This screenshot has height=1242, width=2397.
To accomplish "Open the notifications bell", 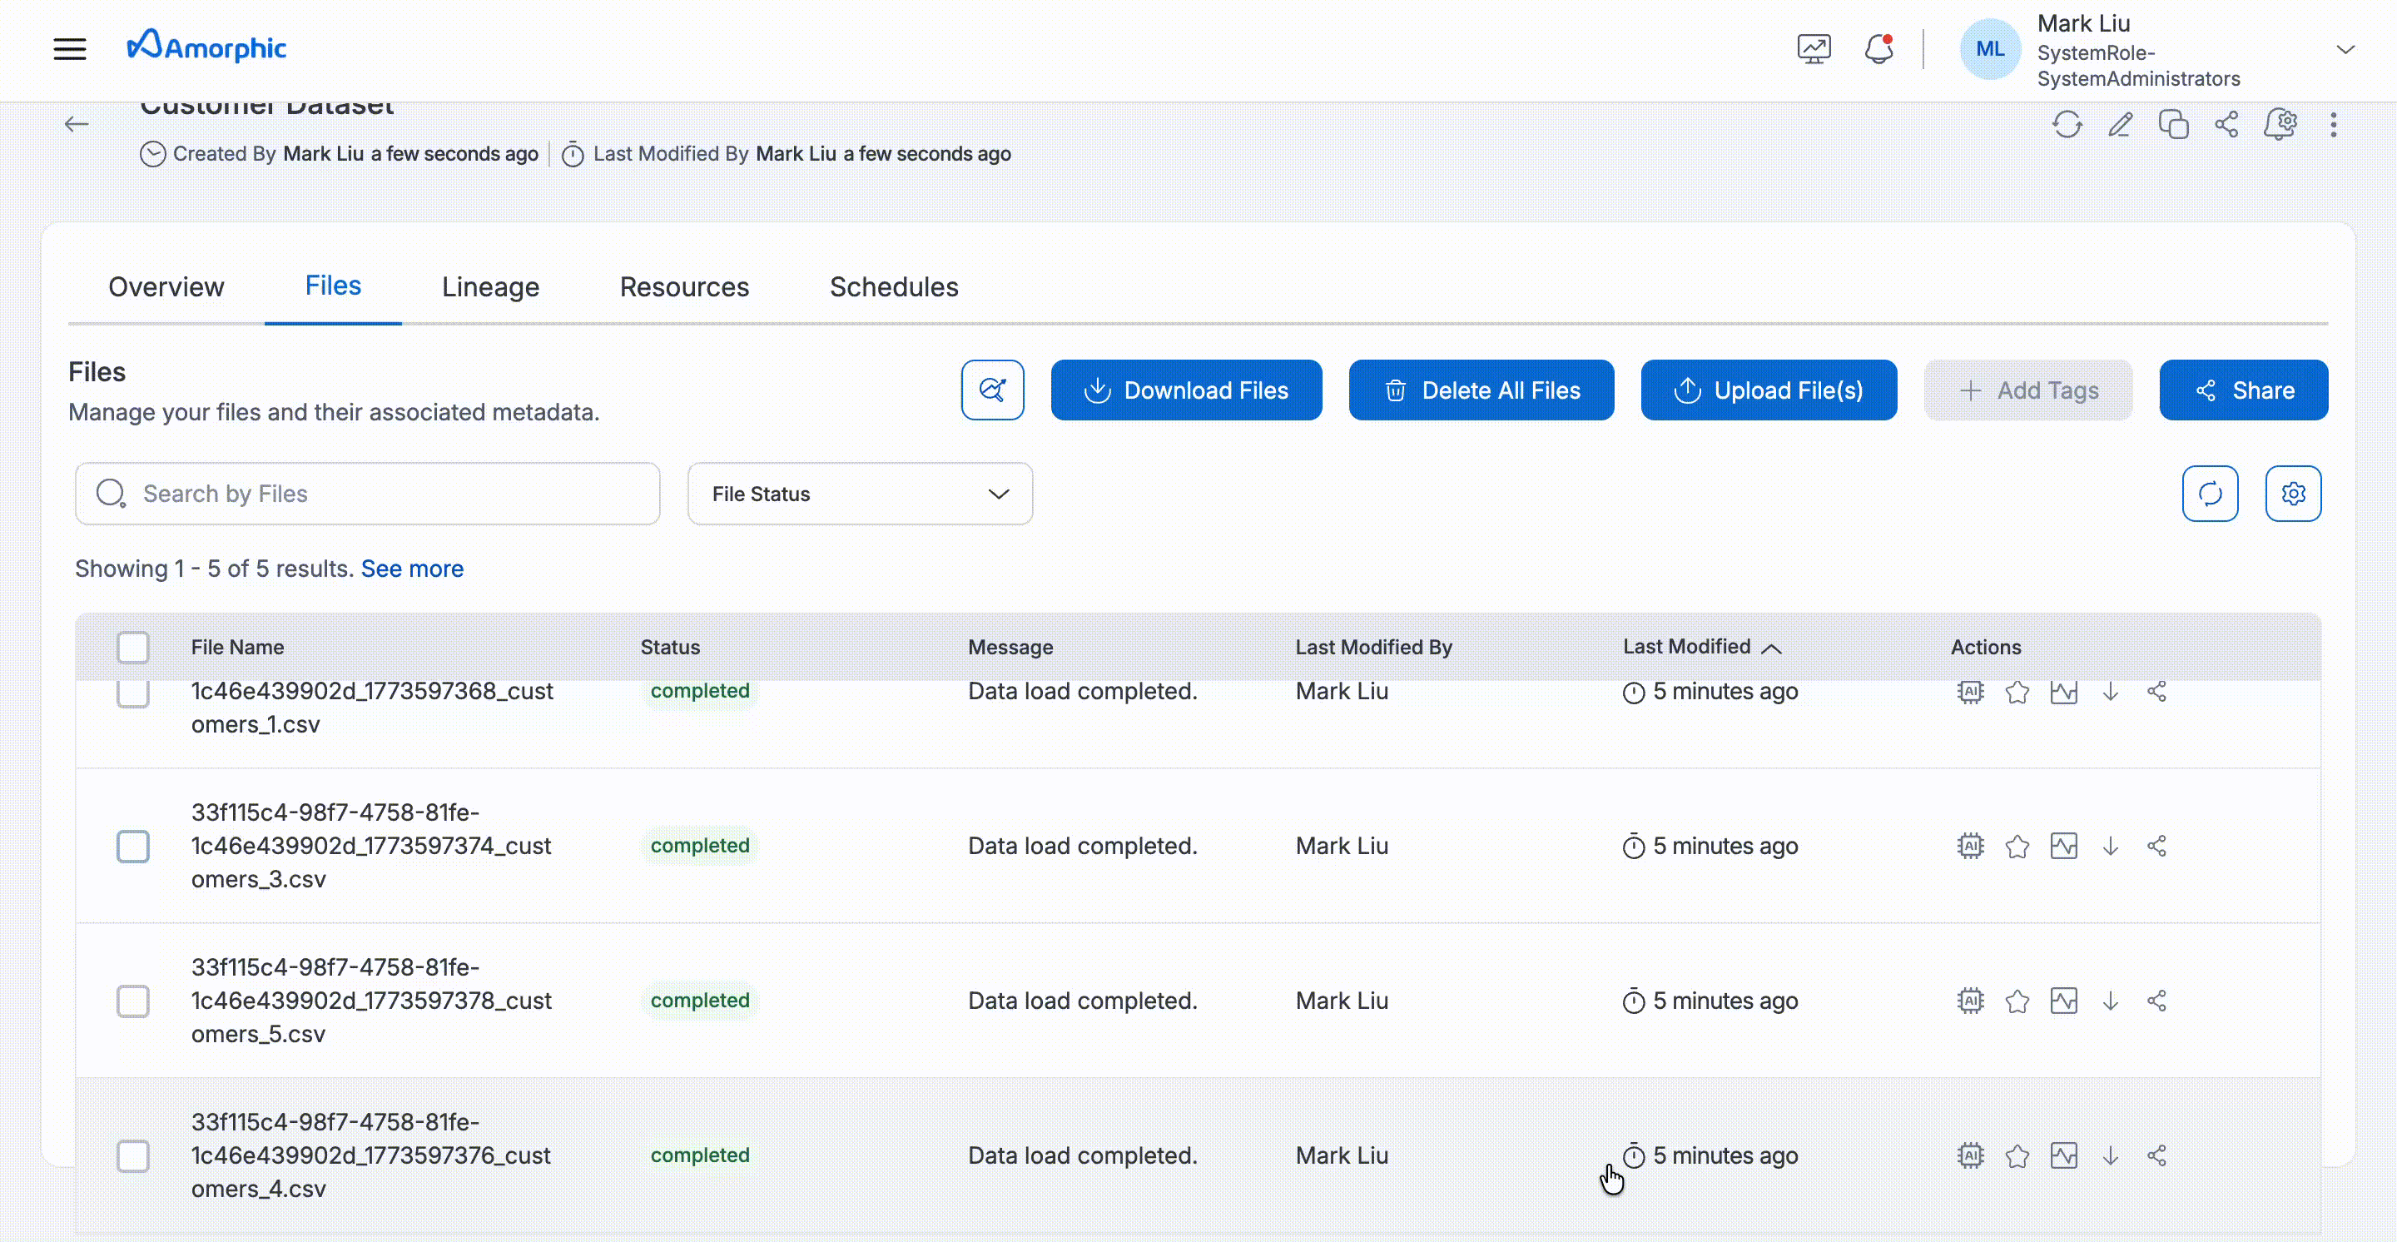I will click(x=1878, y=48).
